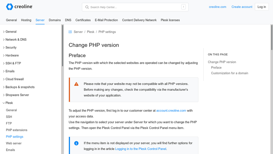Expand the Network & DNS section

[x=15, y=39]
